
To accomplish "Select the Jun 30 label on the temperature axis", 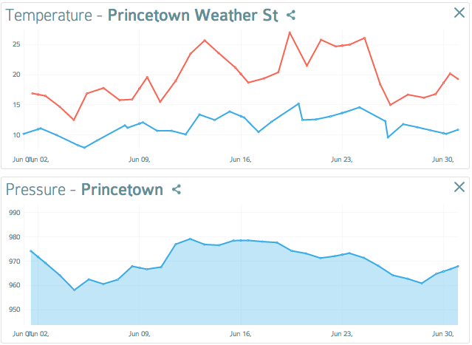I will (442, 159).
